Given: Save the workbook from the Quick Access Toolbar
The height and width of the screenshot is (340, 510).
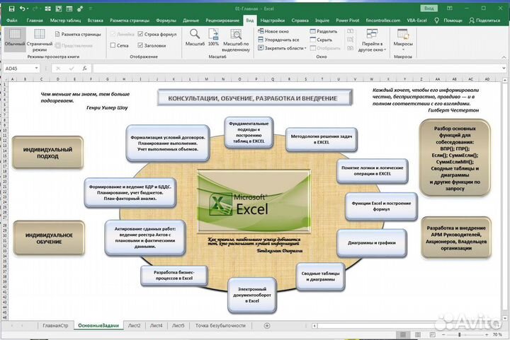Looking at the screenshot, I should (11, 8).
